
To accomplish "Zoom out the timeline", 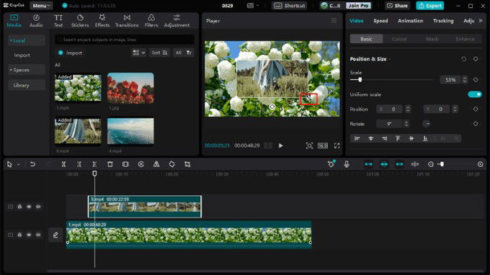I will (431, 164).
